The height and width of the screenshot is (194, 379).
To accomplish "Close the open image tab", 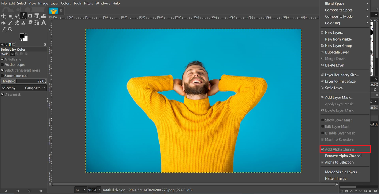I will (x=61, y=11).
